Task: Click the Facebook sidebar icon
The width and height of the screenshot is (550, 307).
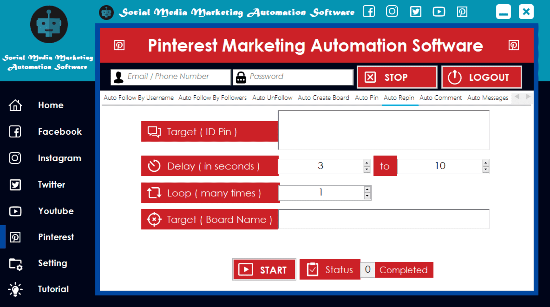Action: 15,132
